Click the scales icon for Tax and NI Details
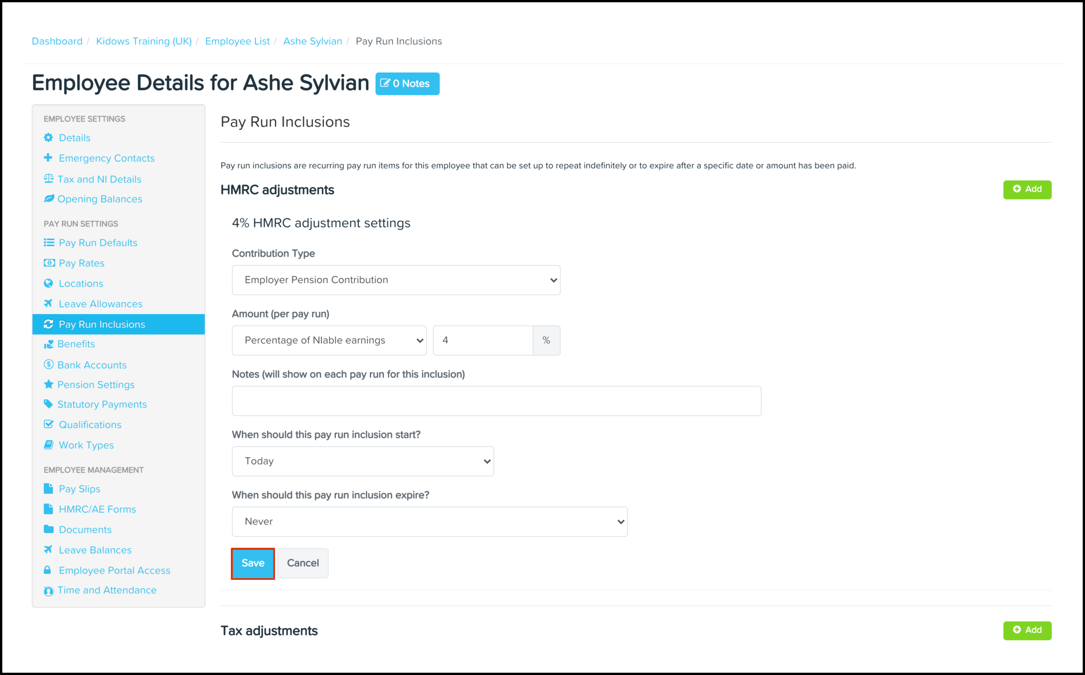Viewport: 1085px width, 675px height. 48,179
